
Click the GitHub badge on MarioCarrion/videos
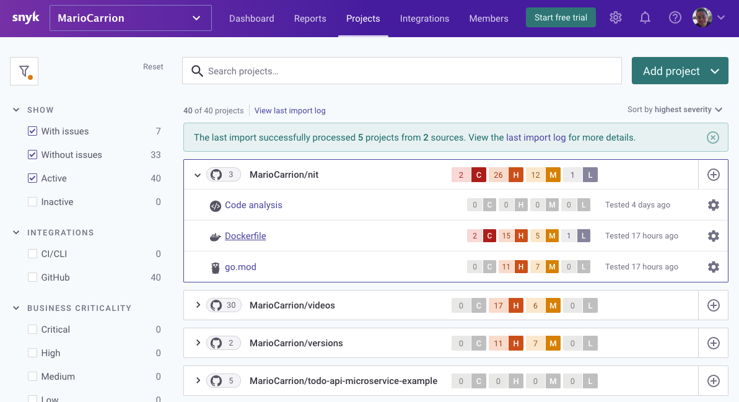tap(224, 305)
